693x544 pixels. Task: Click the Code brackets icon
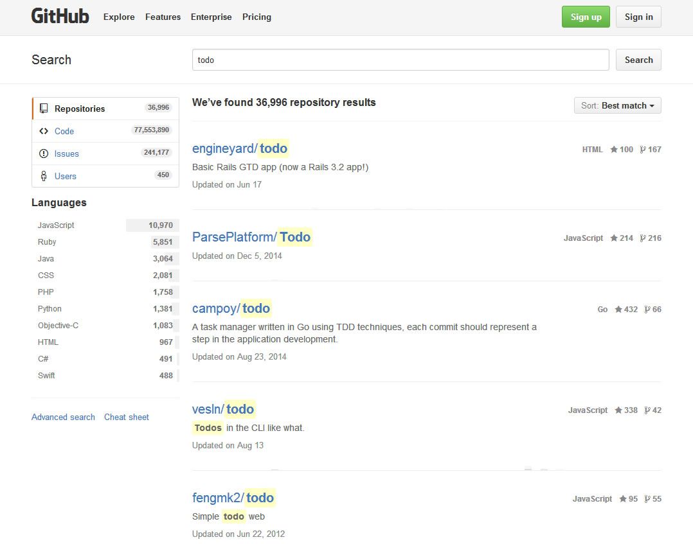[43, 131]
